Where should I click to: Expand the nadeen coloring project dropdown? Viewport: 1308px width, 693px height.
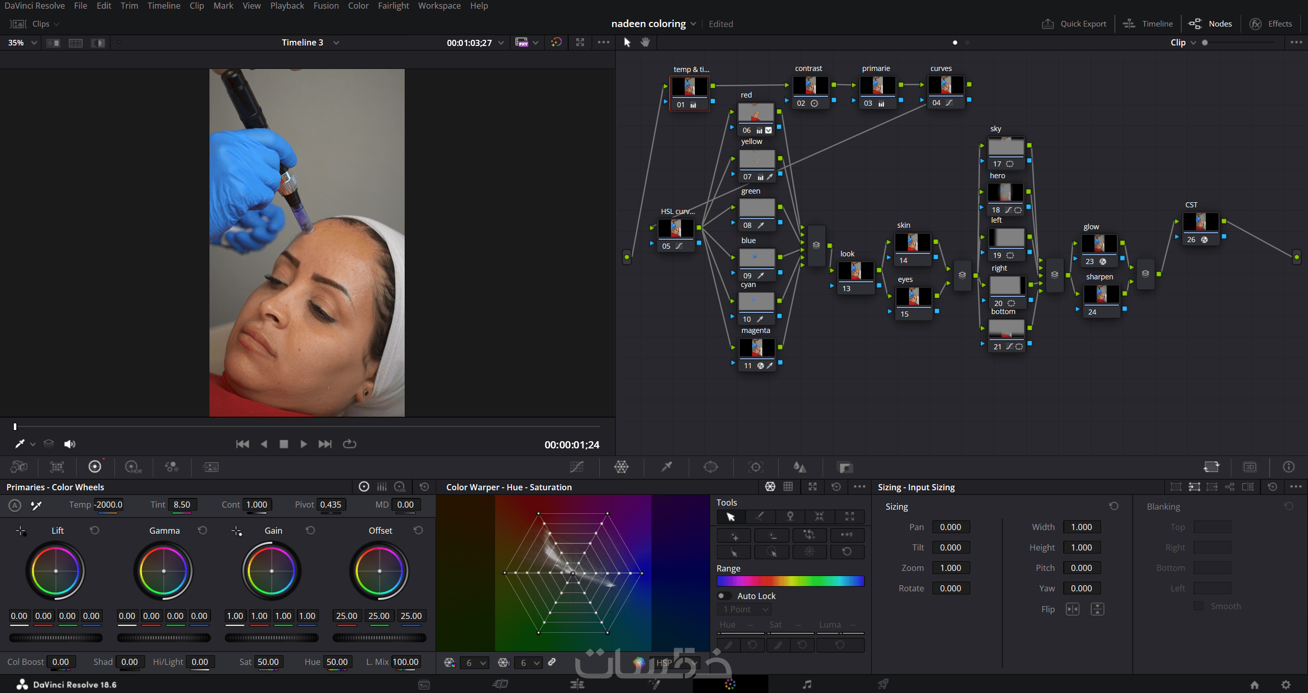click(x=693, y=24)
